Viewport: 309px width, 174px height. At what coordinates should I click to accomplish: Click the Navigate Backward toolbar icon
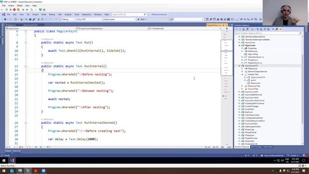pyautogui.click(x=5, y=19)
